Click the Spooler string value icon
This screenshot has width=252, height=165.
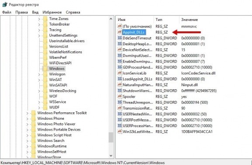click(x=120, y=97)
